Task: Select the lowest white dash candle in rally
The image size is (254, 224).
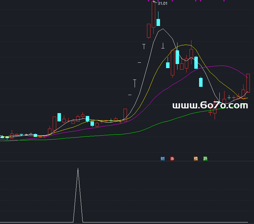Action: (130, 95)
